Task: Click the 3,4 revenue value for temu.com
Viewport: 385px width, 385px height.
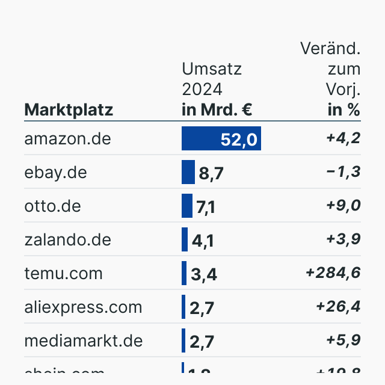Action: (204, 275)
